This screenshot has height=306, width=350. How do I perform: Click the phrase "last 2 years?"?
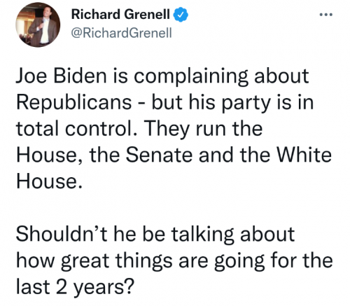coord(76,287)
